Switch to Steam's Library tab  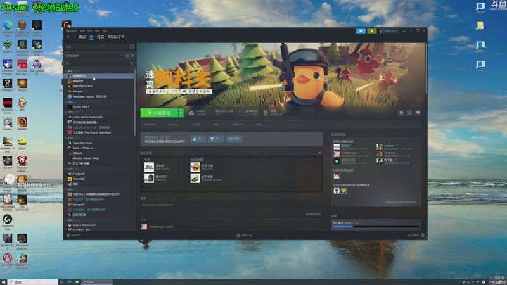click(91, 37)
